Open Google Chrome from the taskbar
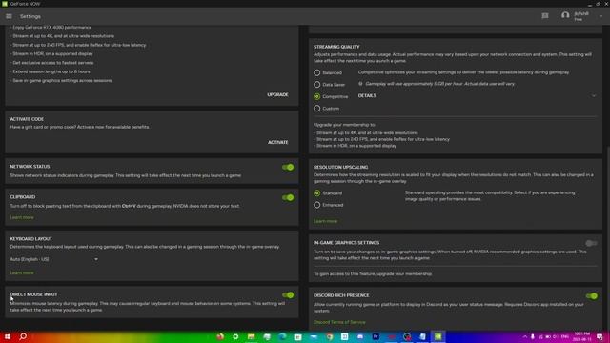The image size is (610, 343). pyautogui.click(x=329, y=336)
